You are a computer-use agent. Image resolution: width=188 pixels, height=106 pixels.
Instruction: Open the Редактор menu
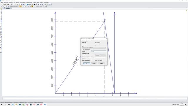coord(6,3)
